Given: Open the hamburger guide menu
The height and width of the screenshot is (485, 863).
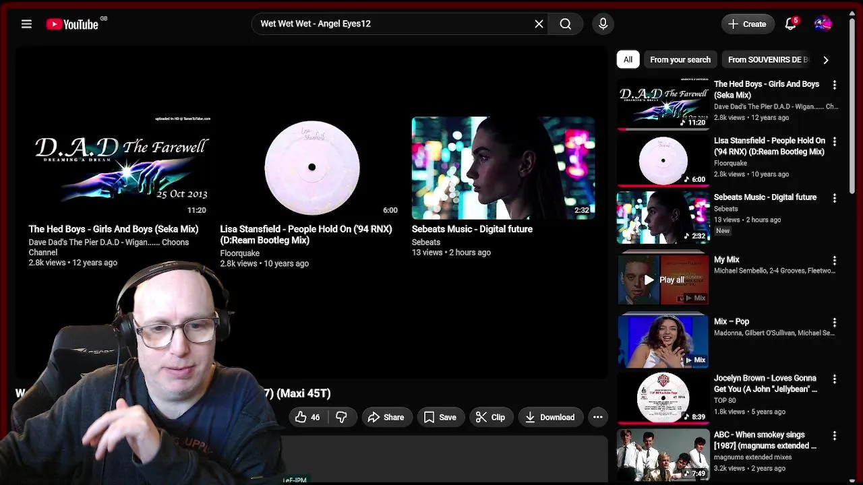Looking at the screenshot, I should pos(26,24).
